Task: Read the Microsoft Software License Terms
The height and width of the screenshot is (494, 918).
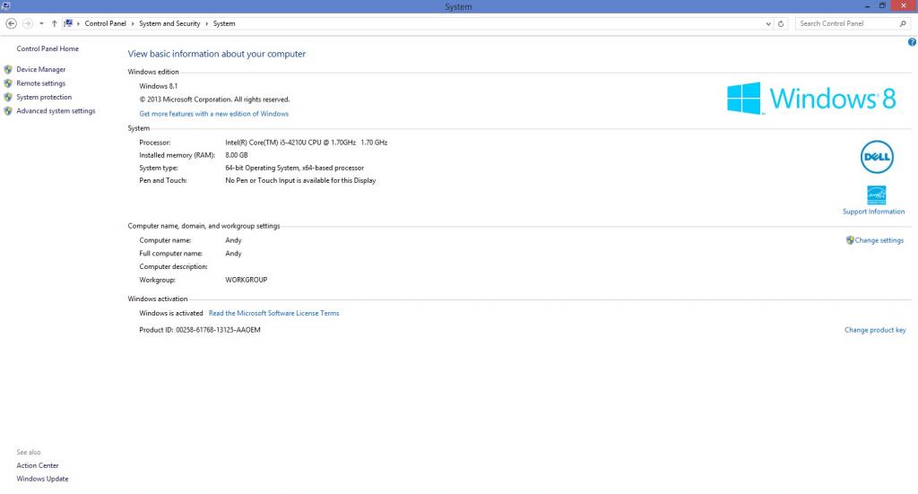Action: pyautogui.click(x=273, y=313)
